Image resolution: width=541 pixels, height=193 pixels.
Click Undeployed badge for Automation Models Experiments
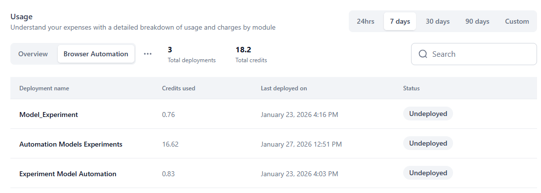(428, 143)
